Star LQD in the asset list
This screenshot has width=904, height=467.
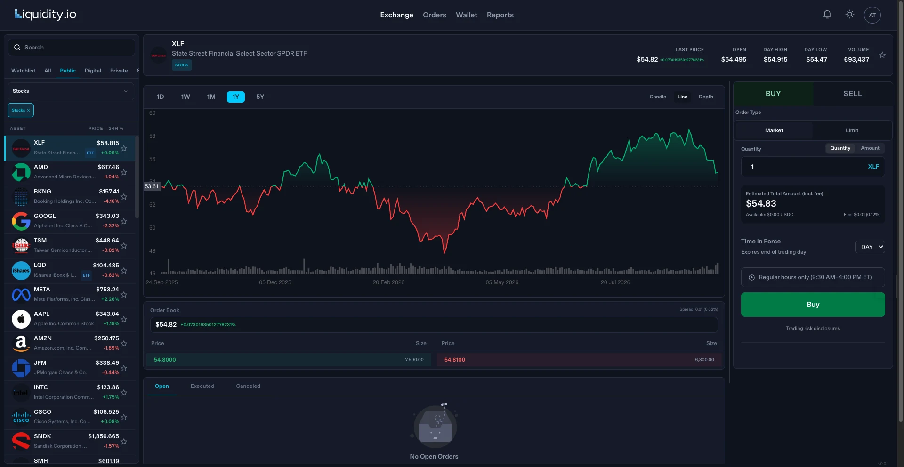tap(124, 271)
